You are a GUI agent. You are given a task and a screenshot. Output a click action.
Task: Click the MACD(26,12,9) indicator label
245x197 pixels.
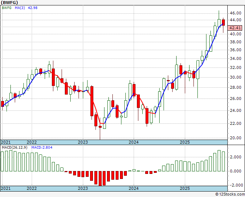[15, 148]
